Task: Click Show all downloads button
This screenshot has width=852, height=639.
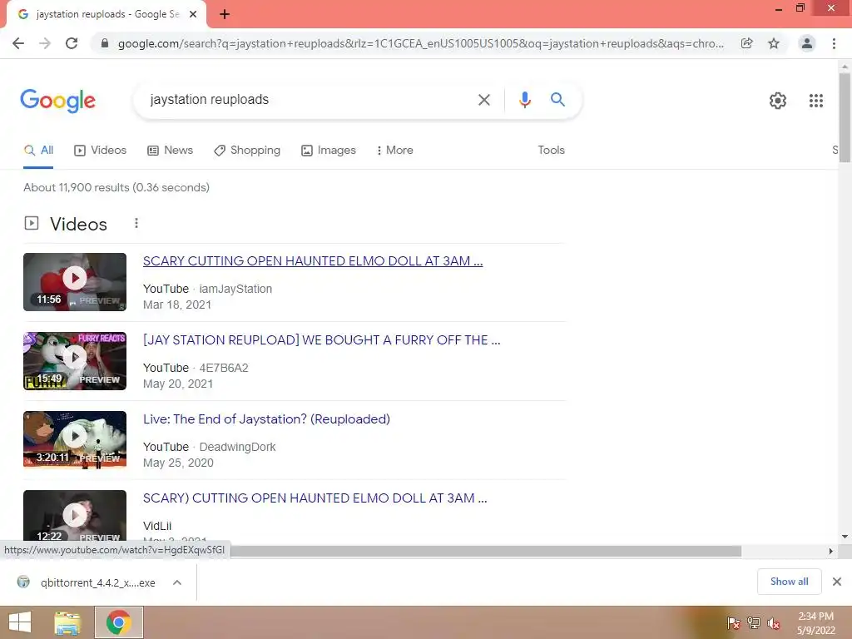Action: click(x=789, y=582)
